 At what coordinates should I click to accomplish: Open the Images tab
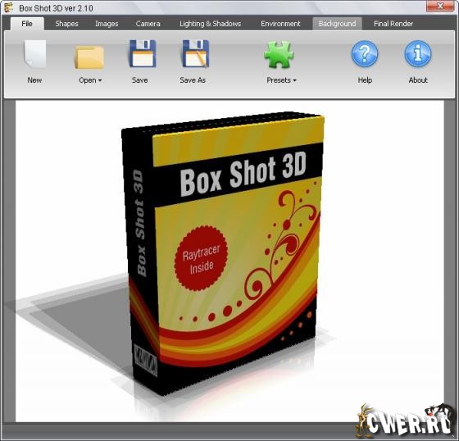click(x=107, y=24)
